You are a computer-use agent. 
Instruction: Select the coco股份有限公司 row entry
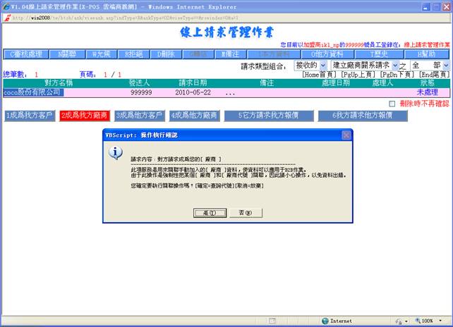click(33, 92)
